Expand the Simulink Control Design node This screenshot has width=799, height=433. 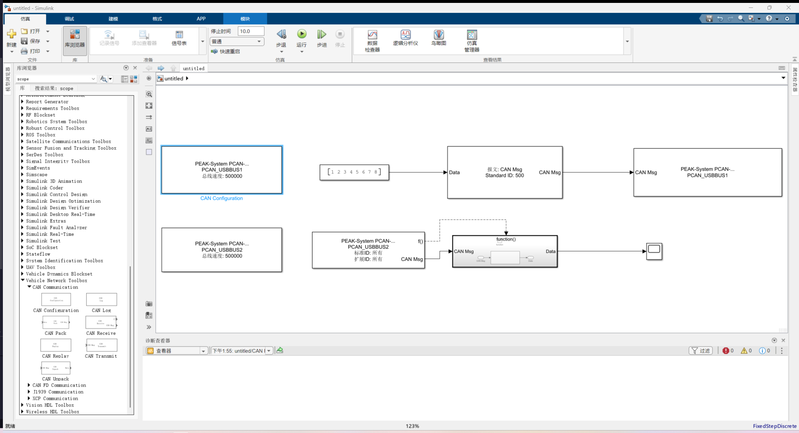(x=22, y=194)
